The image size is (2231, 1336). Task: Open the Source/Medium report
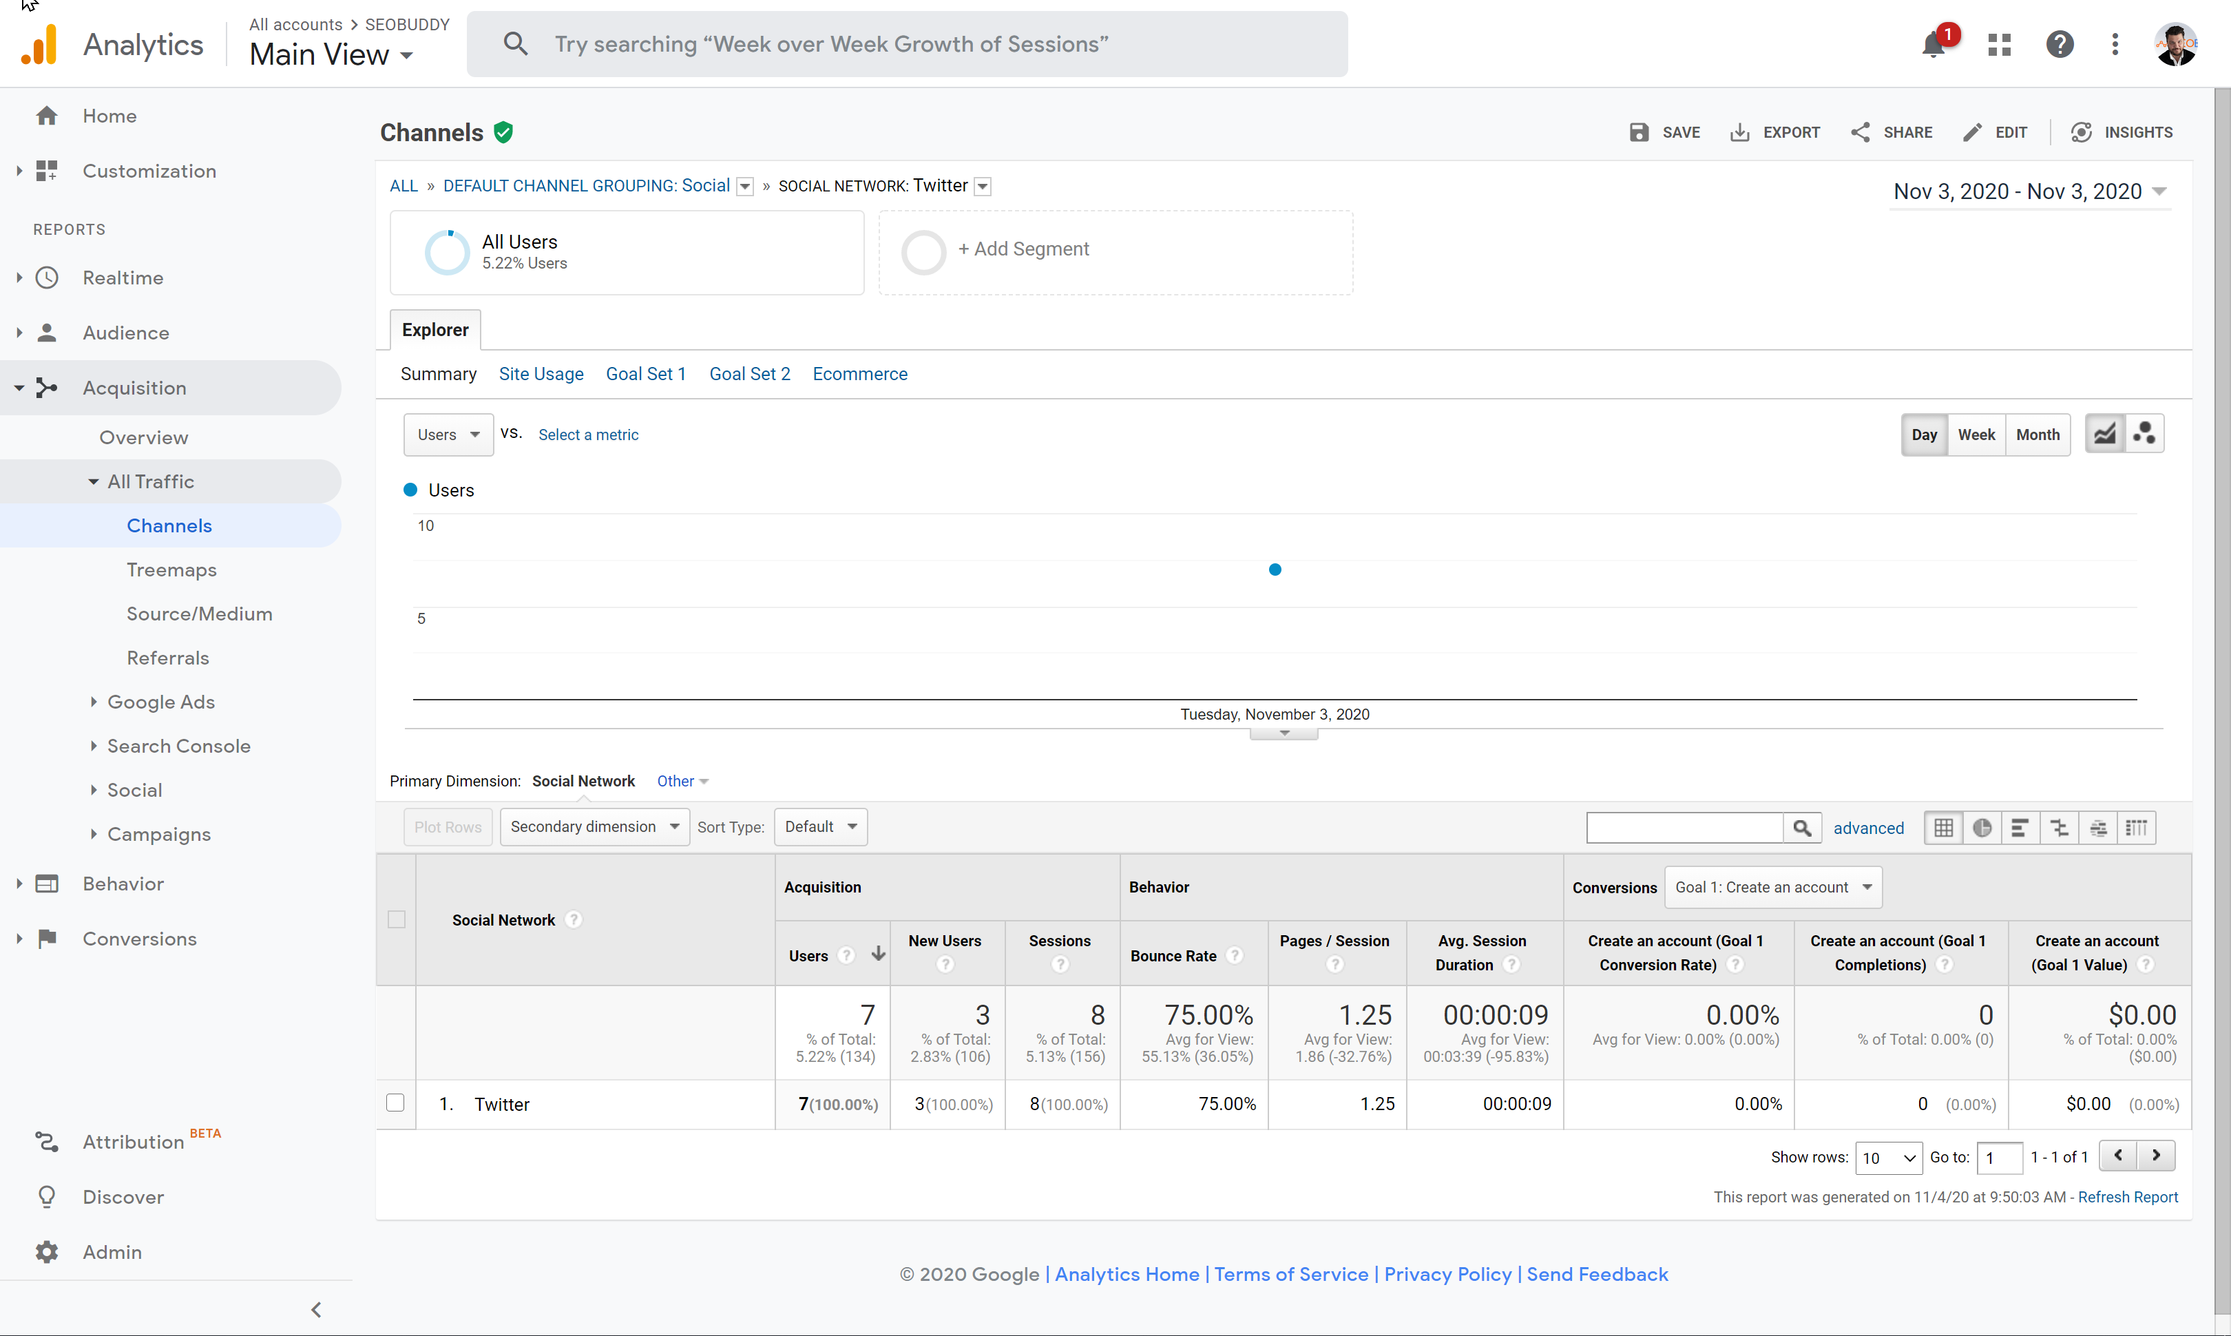click(x=200, y=613)
